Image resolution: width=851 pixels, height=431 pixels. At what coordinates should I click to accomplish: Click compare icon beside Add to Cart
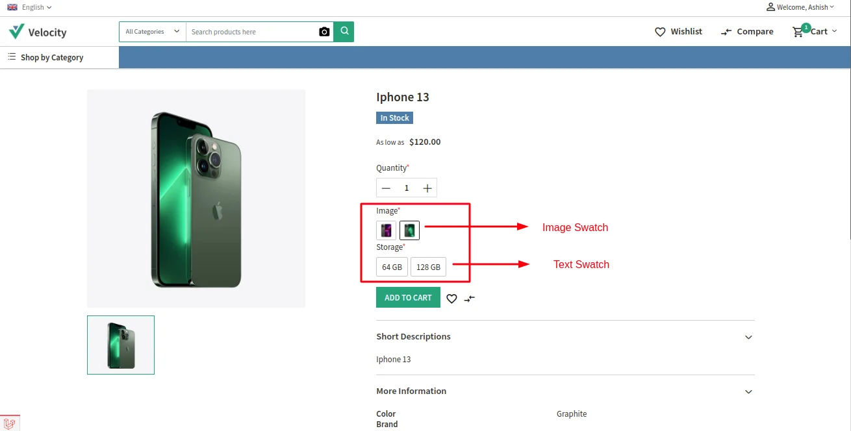(470, 299)
